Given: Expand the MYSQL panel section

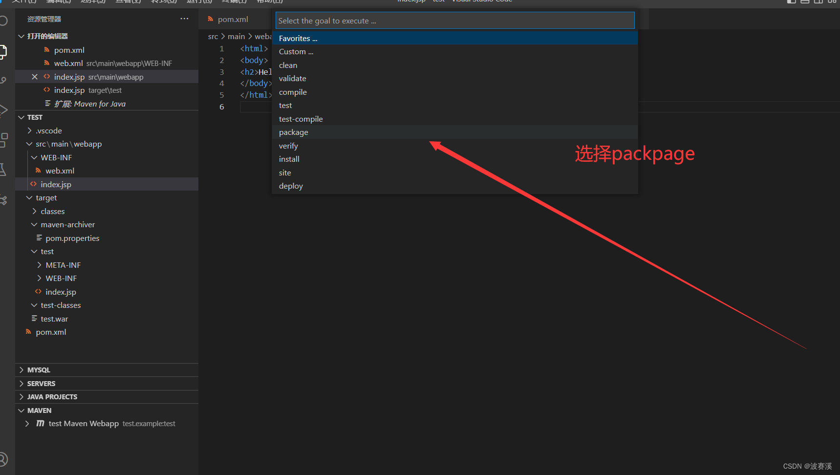Looking at the screenshot, I should point(21,370).
